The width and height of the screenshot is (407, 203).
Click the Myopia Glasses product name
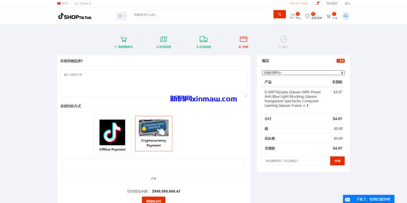pos(293,99)
